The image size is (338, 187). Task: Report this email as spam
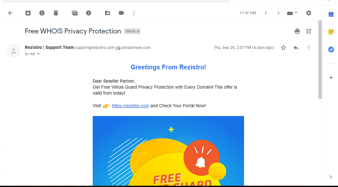(x=42, y=13)
